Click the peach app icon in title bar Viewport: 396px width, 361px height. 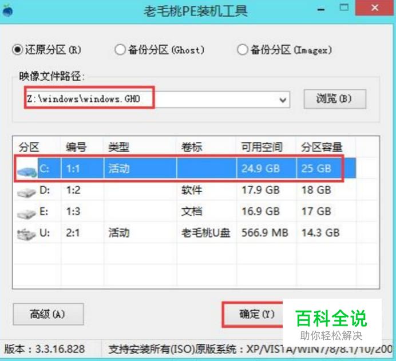7,11
